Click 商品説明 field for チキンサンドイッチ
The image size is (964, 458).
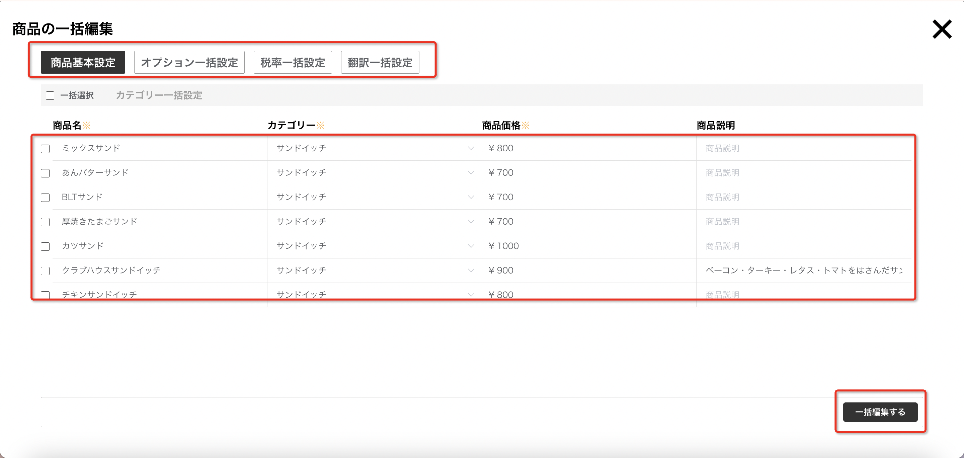804,295
